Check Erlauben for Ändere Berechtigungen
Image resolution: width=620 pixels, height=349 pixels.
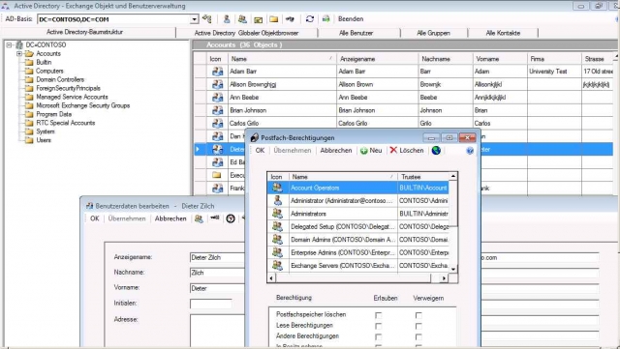pyautogui.click(x=379, y=336)
